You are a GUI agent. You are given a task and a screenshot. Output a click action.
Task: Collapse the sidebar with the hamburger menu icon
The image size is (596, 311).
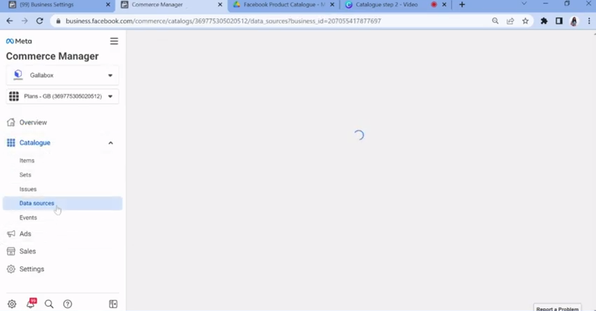114,41
